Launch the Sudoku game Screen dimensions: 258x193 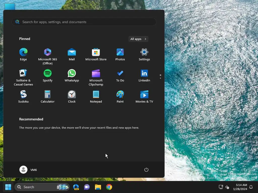tap(23, 97)
